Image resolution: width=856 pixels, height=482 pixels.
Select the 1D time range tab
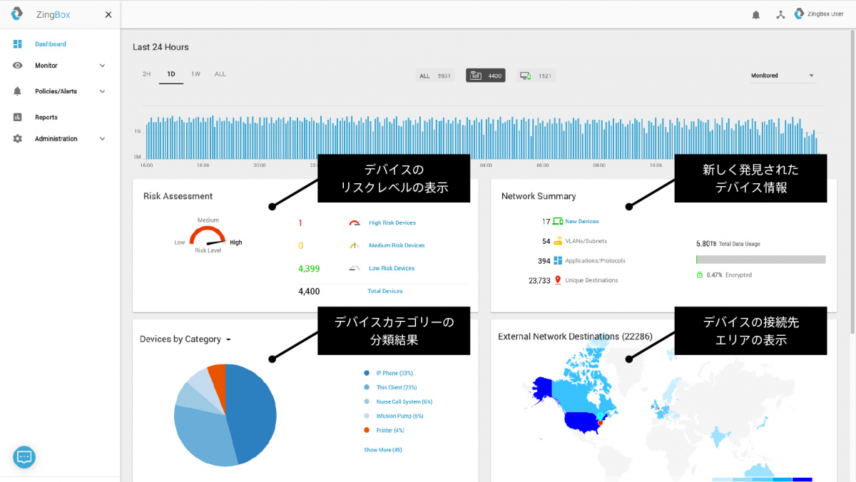pyautogui.click(x=171, y=74)
